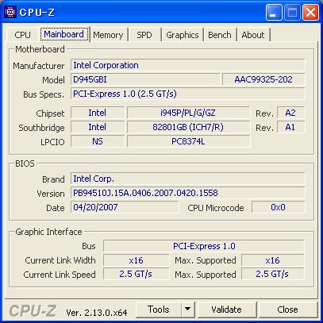Image resolution: width=323 pixels, height=323 pixels.
Task: Click the Max. Supported link speed '2.5 GT/s' field
Action: pos(273,274)
